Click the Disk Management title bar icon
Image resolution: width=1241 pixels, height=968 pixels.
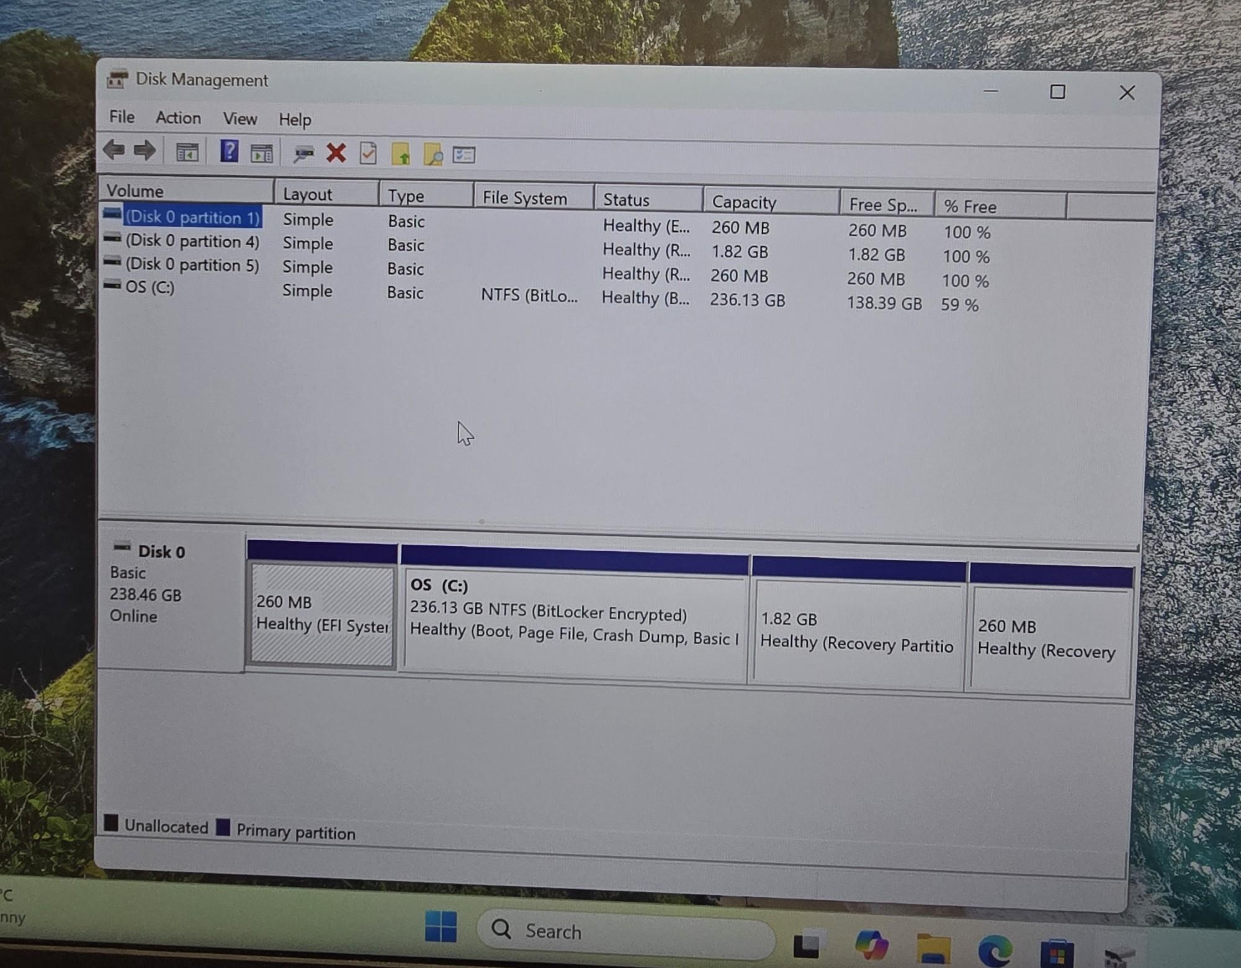pos(117,79)
